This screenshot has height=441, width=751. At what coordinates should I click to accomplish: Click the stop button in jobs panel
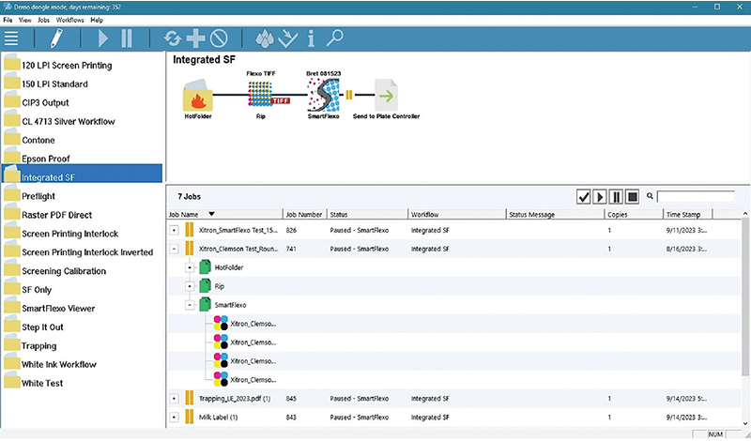[x=632, y=197]
